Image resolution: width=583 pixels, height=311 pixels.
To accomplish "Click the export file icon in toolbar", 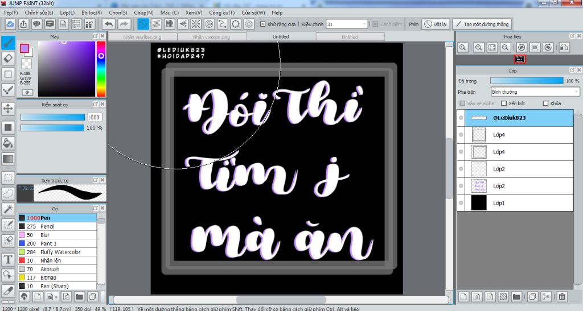I will click(x=23, y=24).
